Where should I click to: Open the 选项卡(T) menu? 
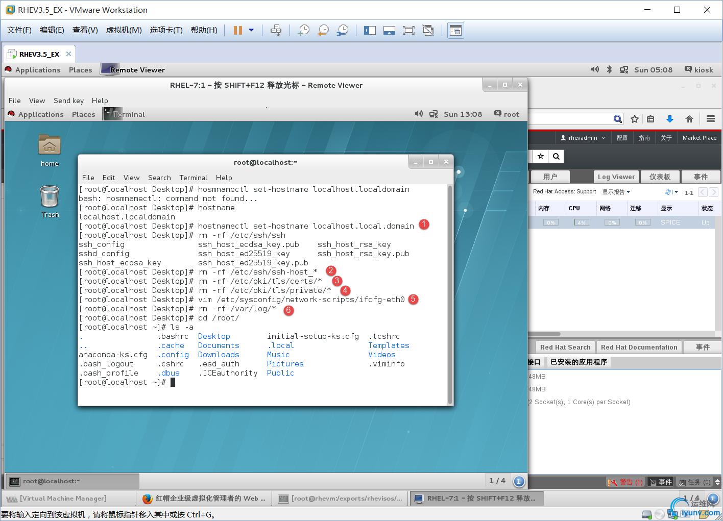[166, 30]
